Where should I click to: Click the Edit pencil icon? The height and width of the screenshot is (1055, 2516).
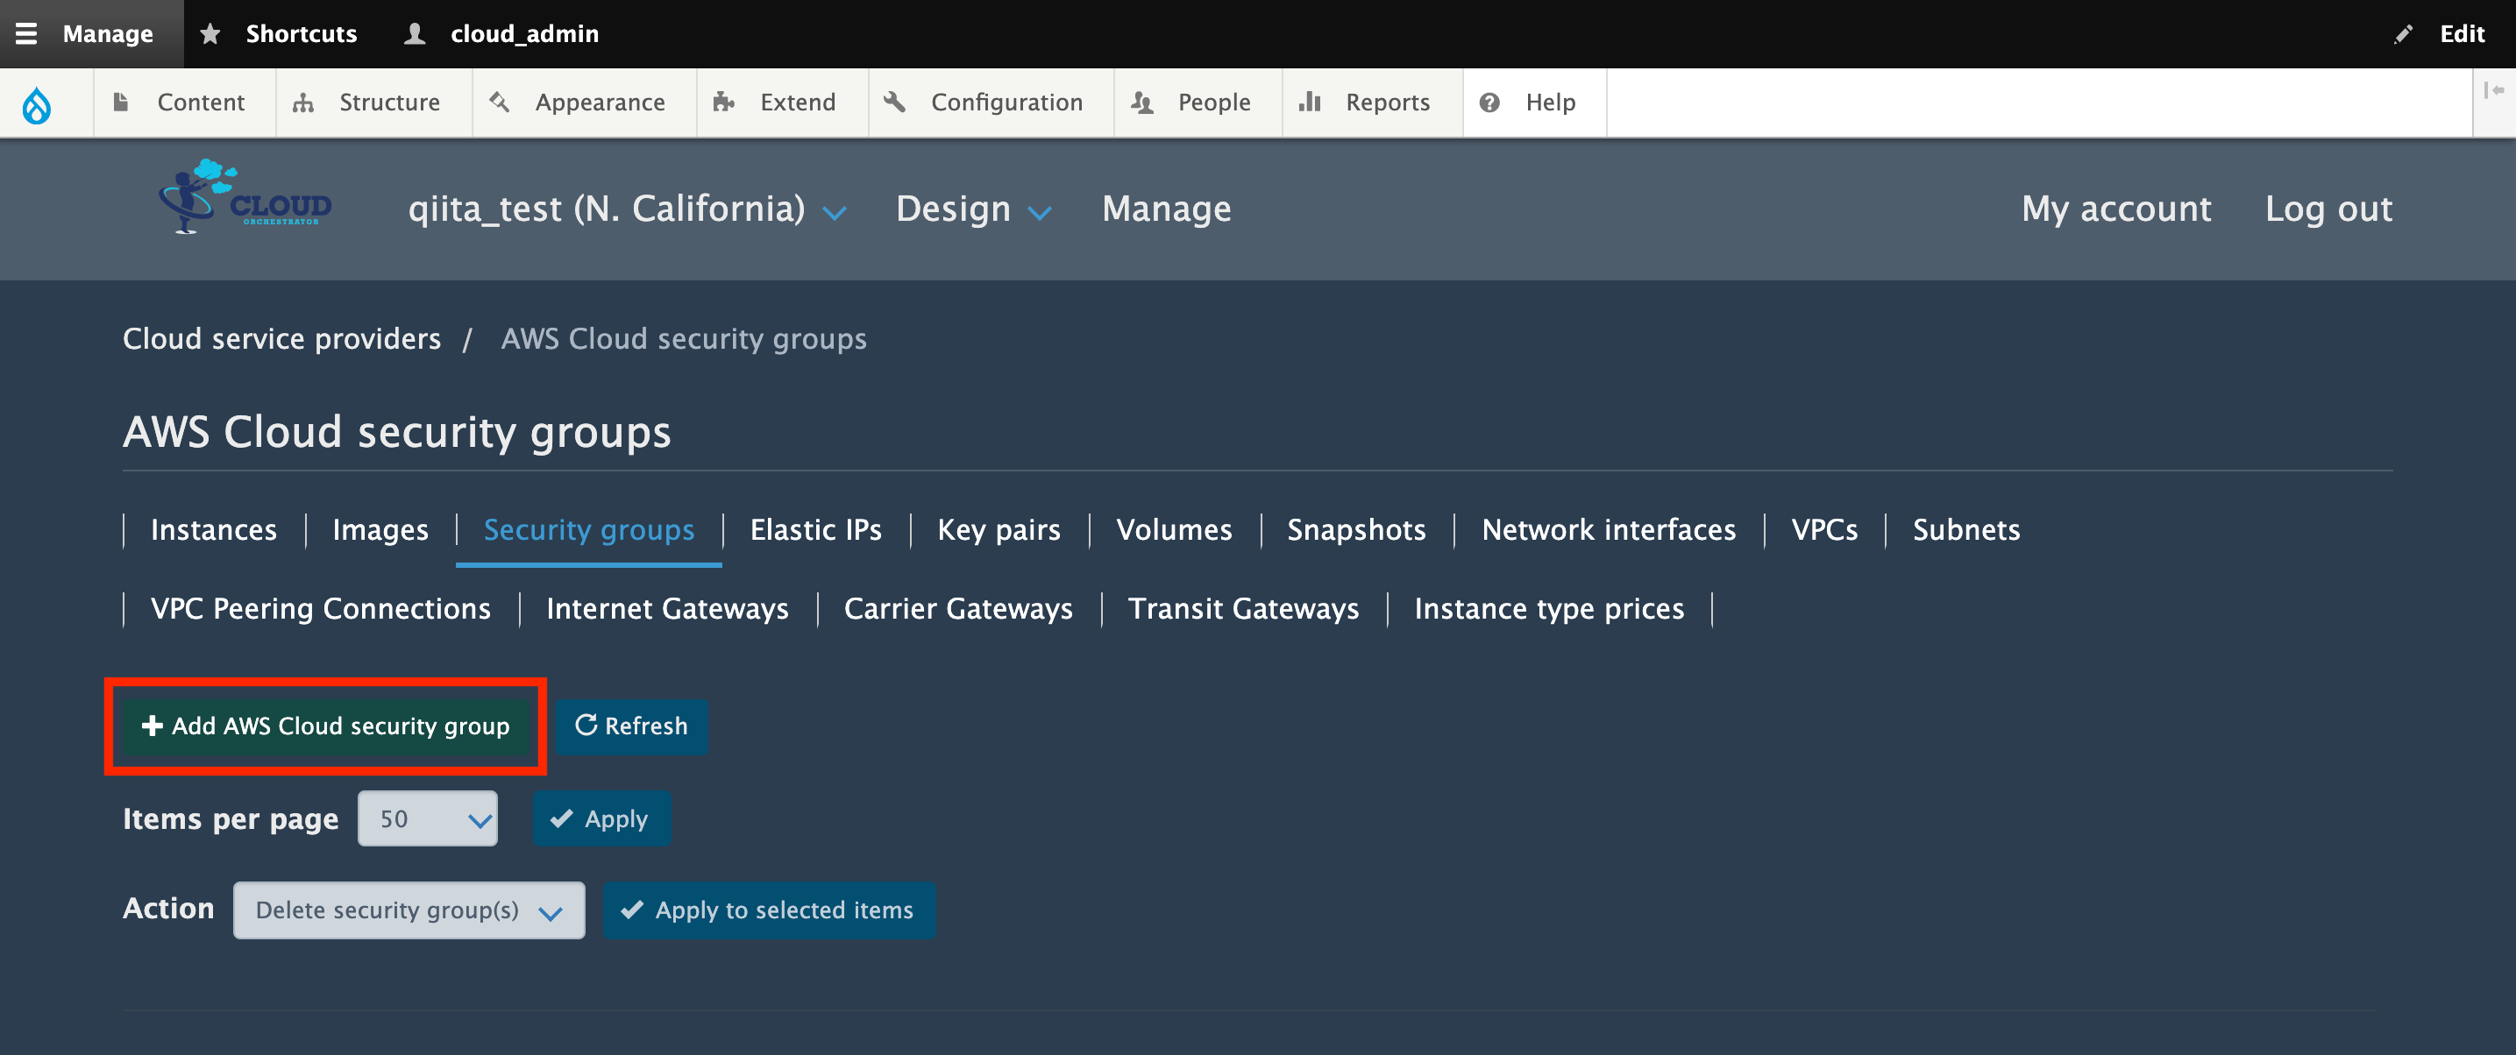coord(2403,33)
